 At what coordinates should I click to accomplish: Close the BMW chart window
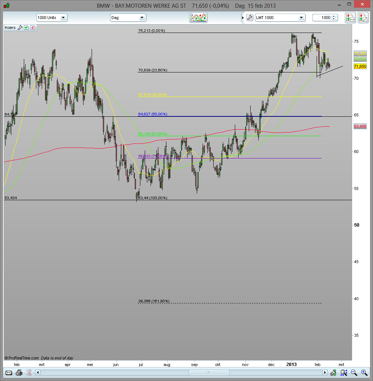(362, 4)
